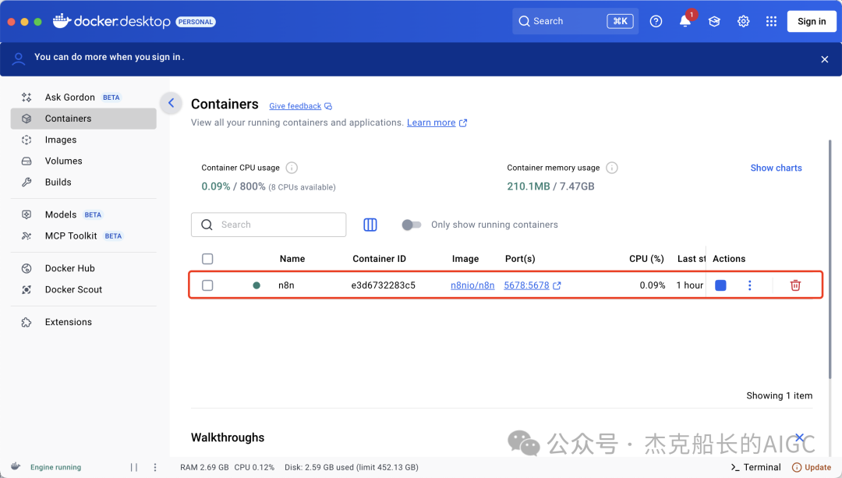Click the n8n running status dot
The width and height of the screenshot is (842, 478).
tap(256, 285)
